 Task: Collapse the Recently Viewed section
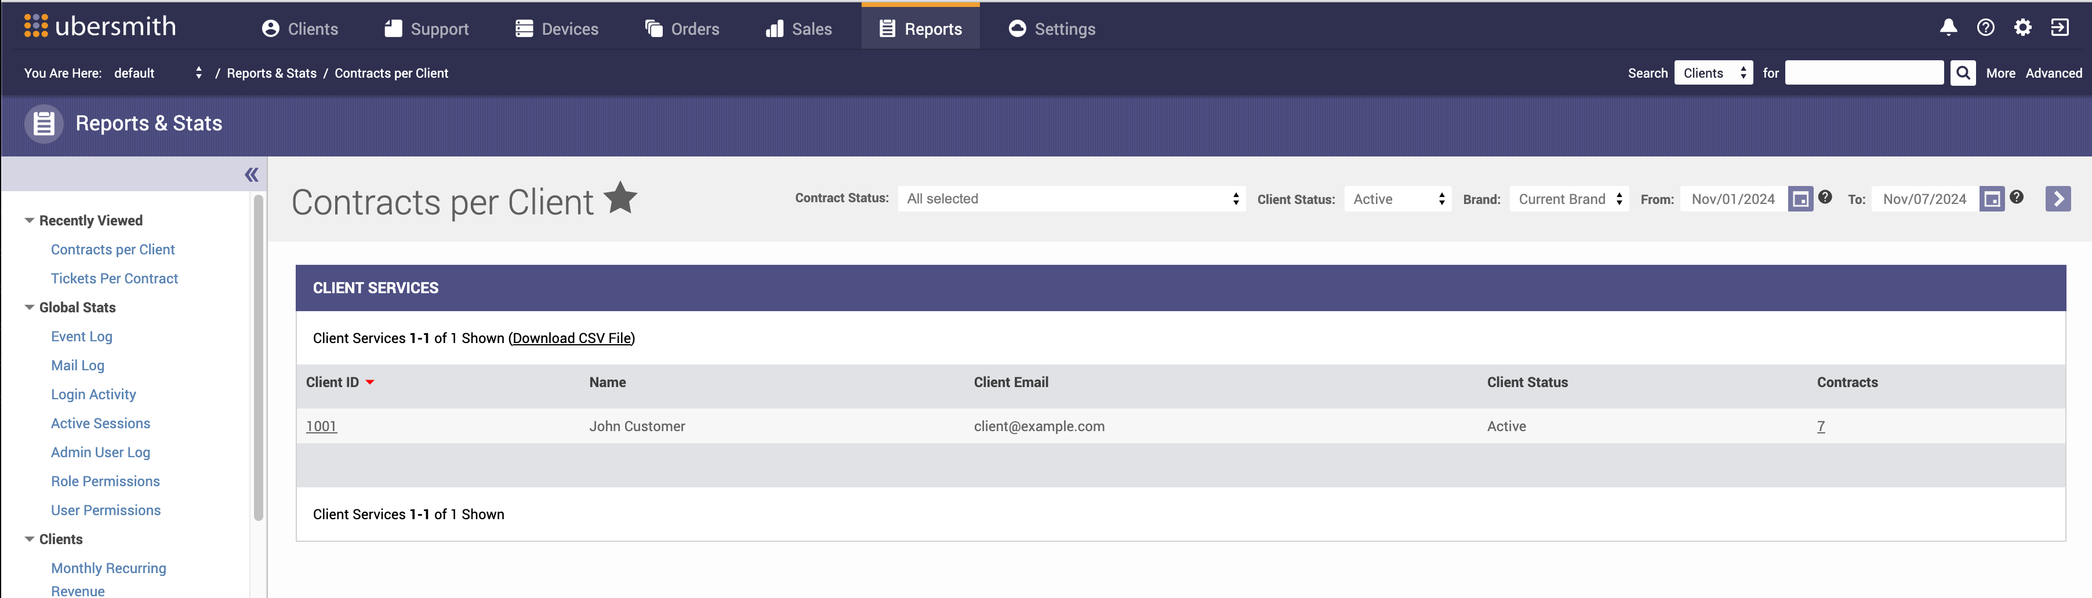[29, 221]
